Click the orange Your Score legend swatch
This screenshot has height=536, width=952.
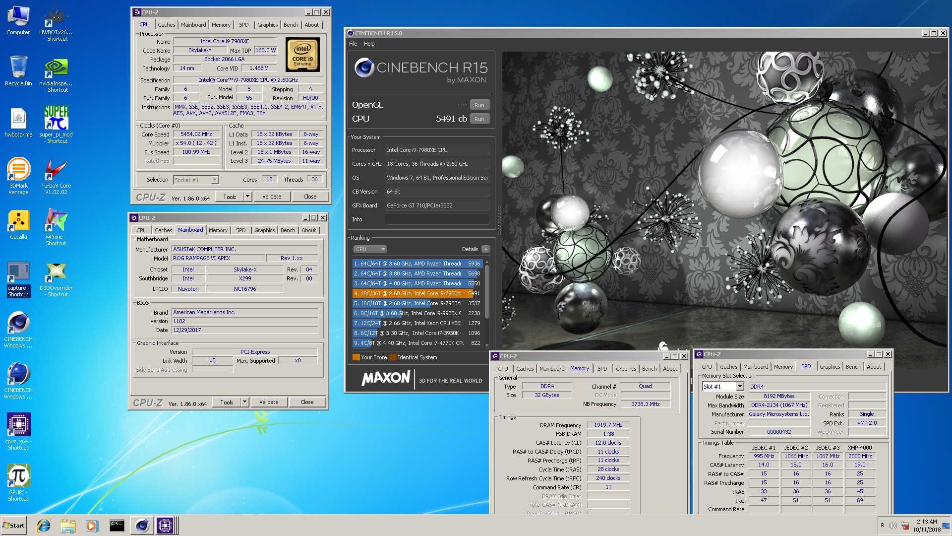pyautogui.click(x=356, y=357)
